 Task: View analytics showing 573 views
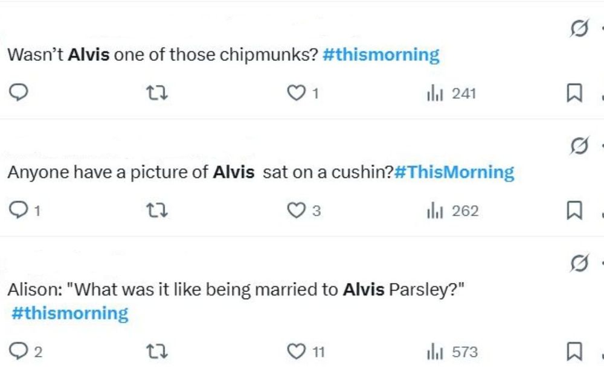[452, 352]
